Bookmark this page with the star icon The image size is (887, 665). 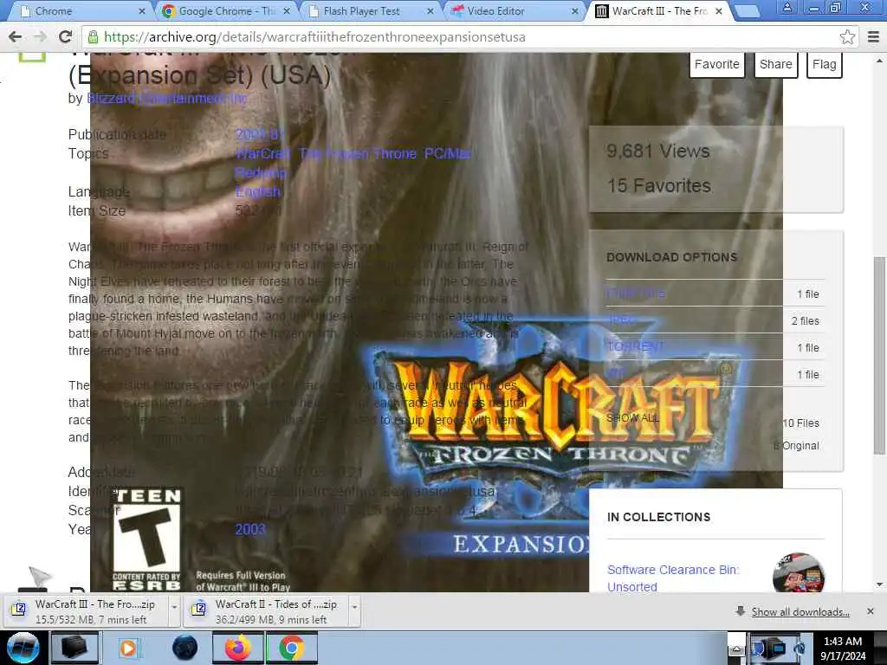(847, 37)
